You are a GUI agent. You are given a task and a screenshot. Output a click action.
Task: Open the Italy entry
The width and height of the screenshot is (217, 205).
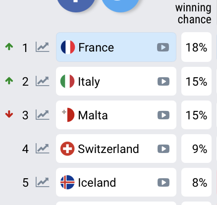click(116, 81)
